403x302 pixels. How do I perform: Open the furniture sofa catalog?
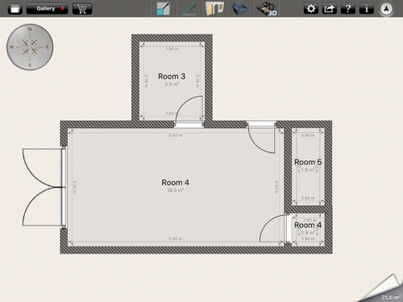(240, 9)
